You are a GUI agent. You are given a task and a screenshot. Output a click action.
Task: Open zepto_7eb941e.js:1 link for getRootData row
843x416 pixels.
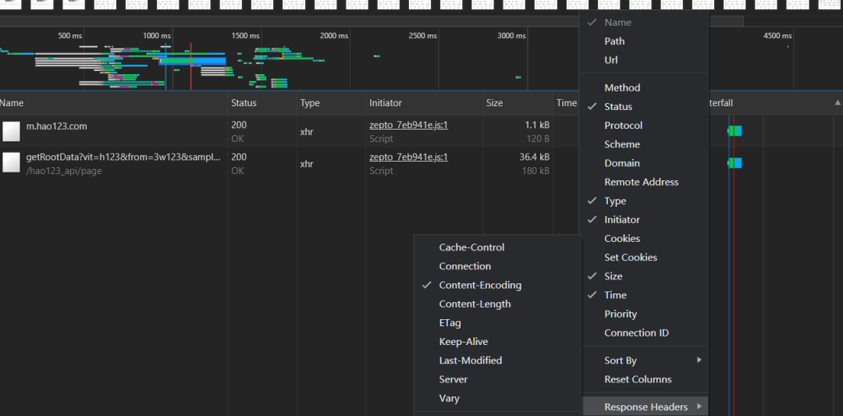point(408,157)
